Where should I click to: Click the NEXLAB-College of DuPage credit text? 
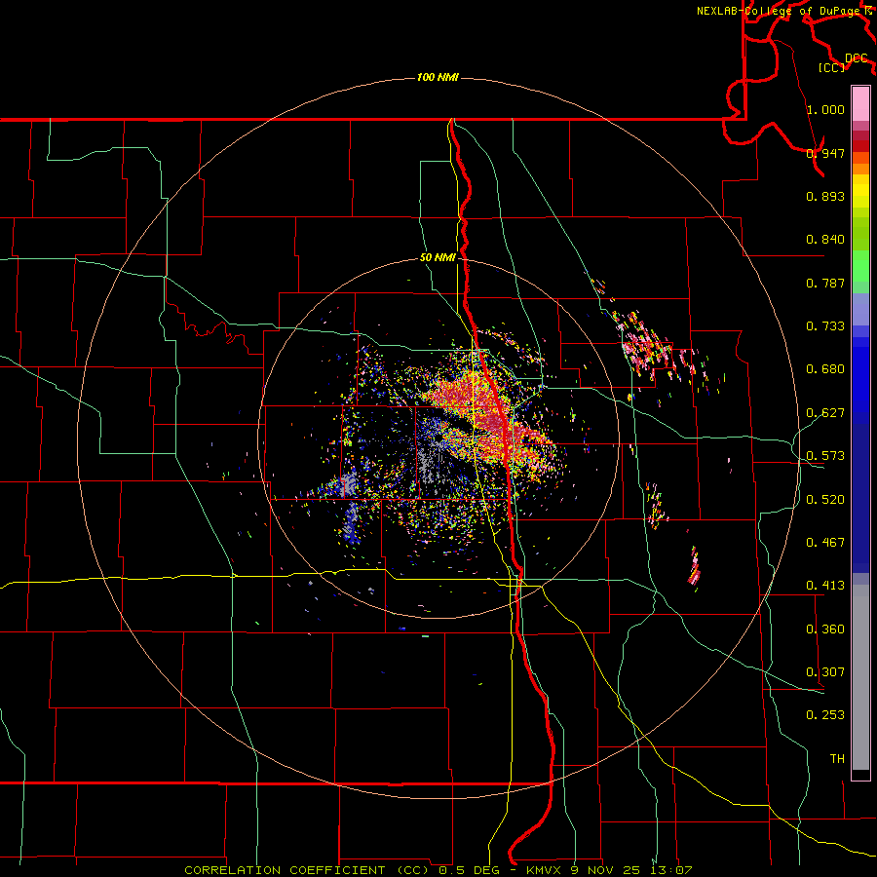tap(781, 11)
